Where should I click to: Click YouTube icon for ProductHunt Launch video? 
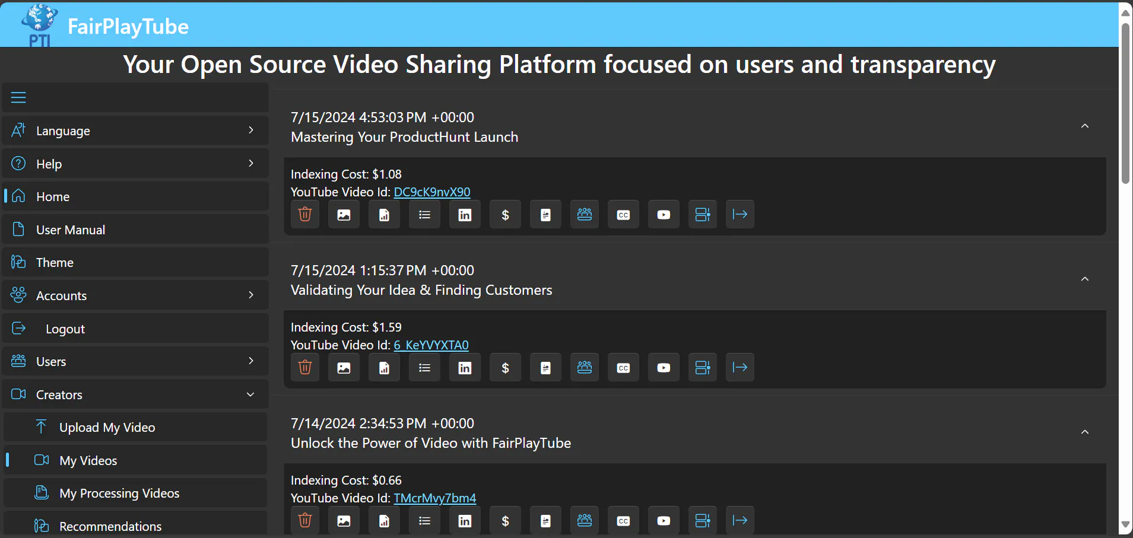[x=664, y=214]
